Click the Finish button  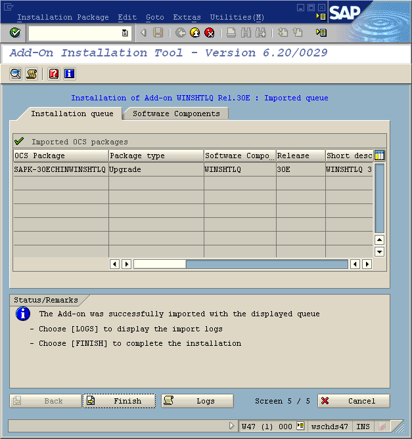[119, 401]
